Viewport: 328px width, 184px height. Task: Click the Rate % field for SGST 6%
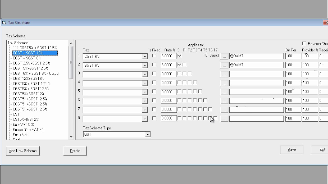169,65
